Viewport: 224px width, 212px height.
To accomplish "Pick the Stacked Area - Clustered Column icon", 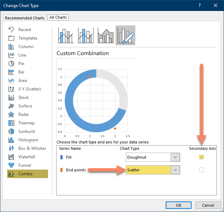I will tap(105, 35).
